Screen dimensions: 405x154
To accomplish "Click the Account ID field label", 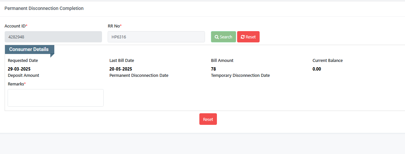I will click(16, 26).
